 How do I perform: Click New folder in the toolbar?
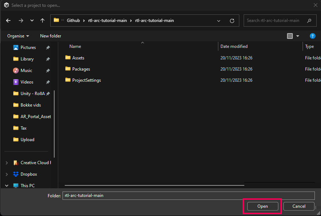coord(51,36)
